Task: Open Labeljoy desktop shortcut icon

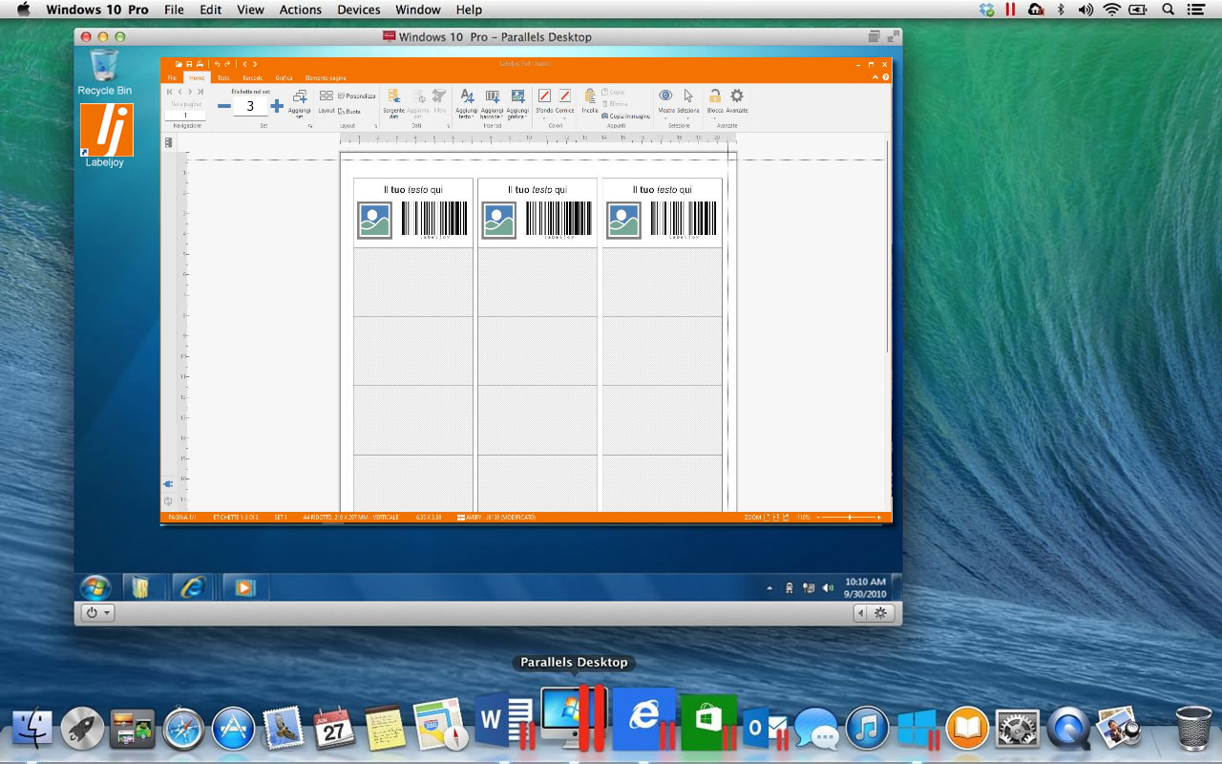Action: [x=106, y=136]
